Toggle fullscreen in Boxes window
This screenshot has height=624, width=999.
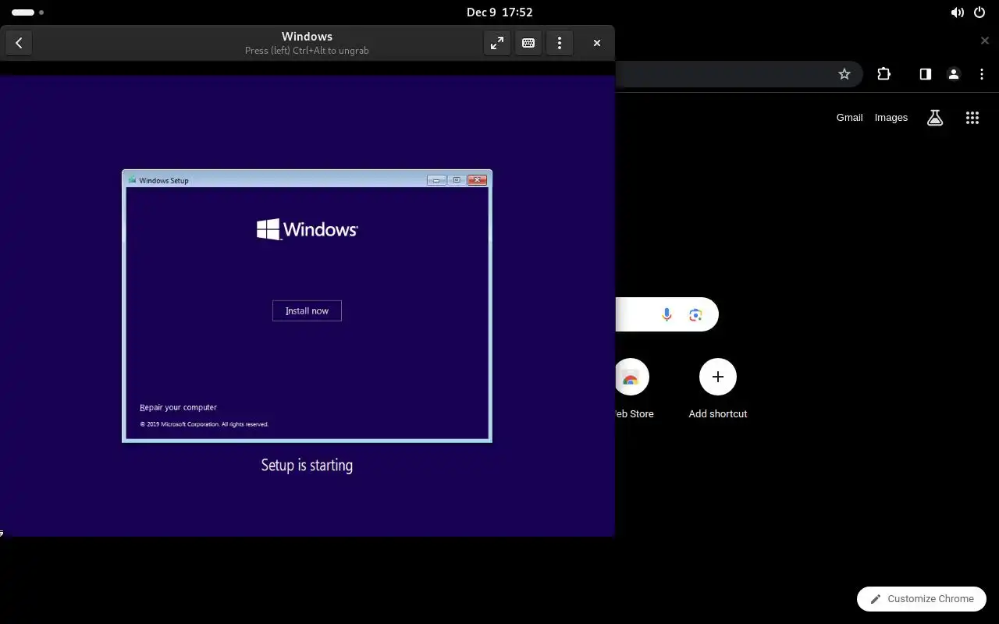point(497,43)
